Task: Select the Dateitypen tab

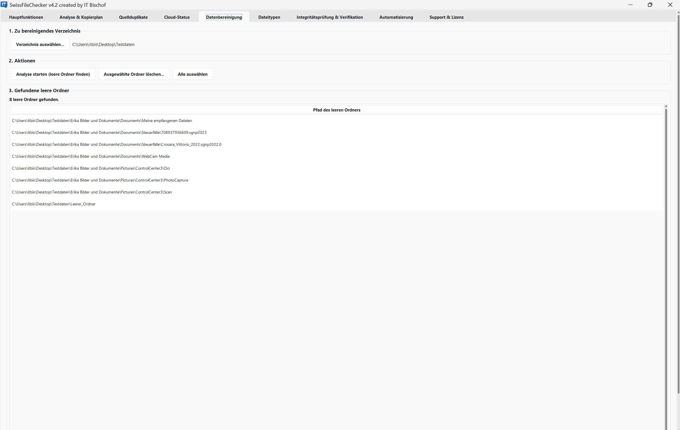Action: [269, 17]
